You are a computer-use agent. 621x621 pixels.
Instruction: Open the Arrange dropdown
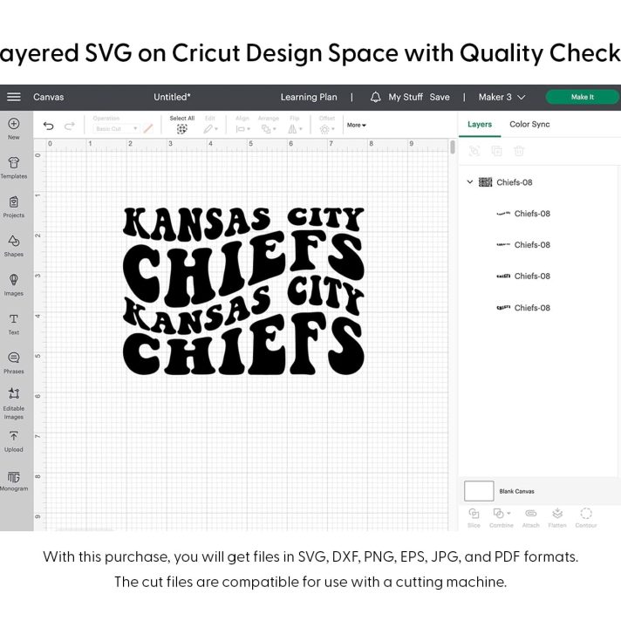[x=269, y=129]
